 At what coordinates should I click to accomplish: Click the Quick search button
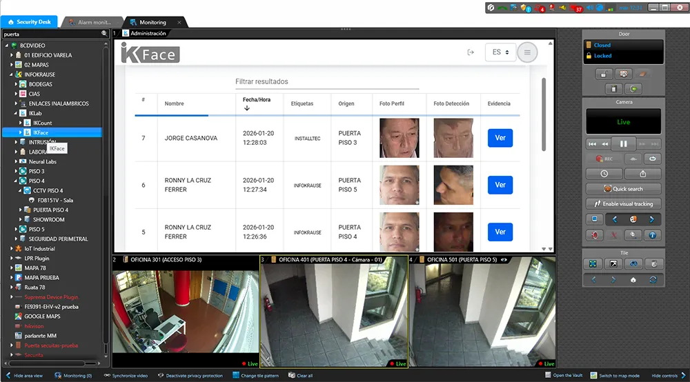[x=623, y=189]
